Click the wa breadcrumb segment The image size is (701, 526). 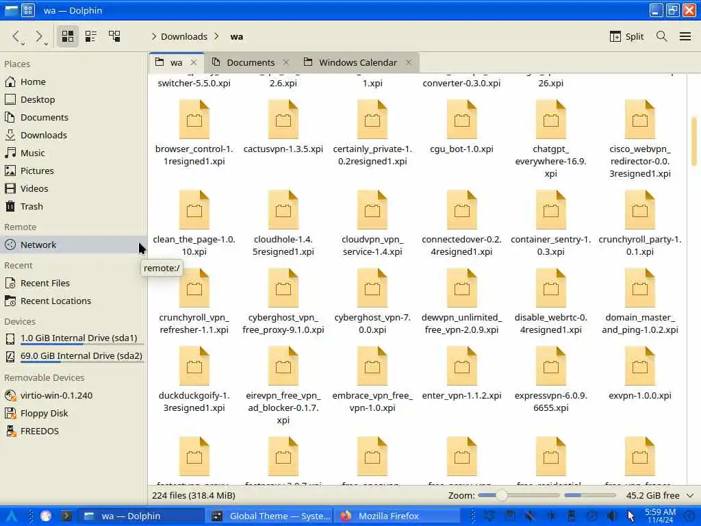tap(236, 37)
